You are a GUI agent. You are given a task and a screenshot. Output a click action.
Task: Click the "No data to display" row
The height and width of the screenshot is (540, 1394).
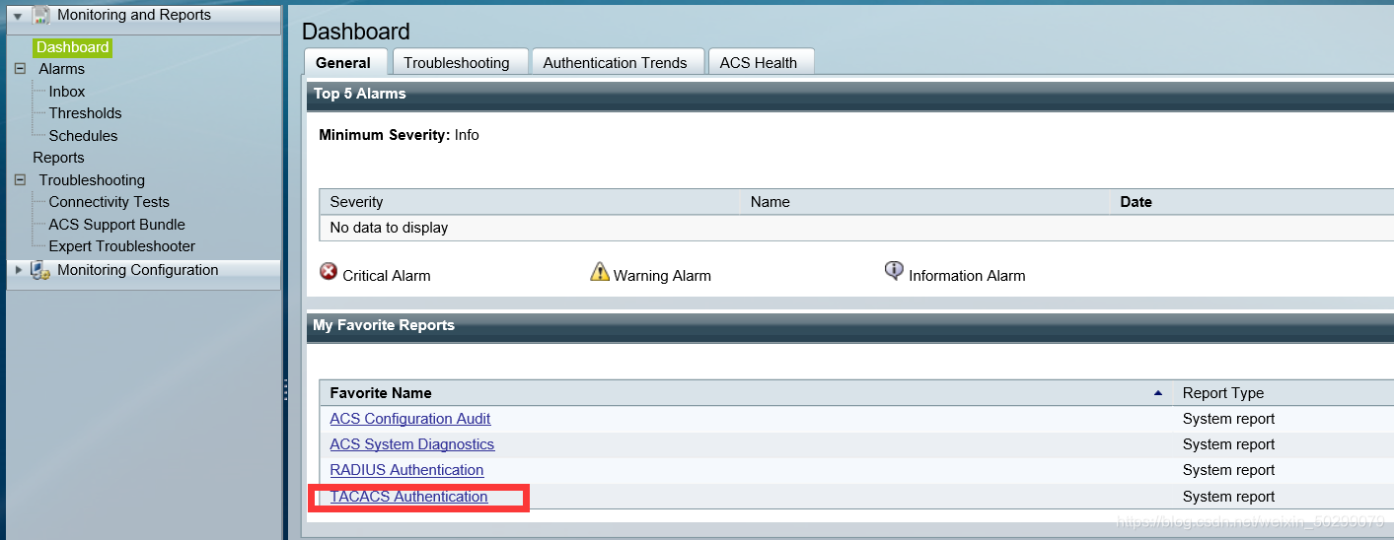pyautogui.click(x=856, y=228)
